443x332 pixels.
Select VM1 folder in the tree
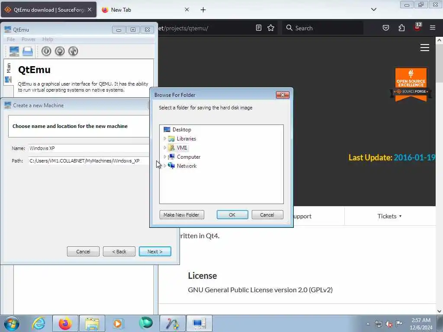(x=182, y=148)
